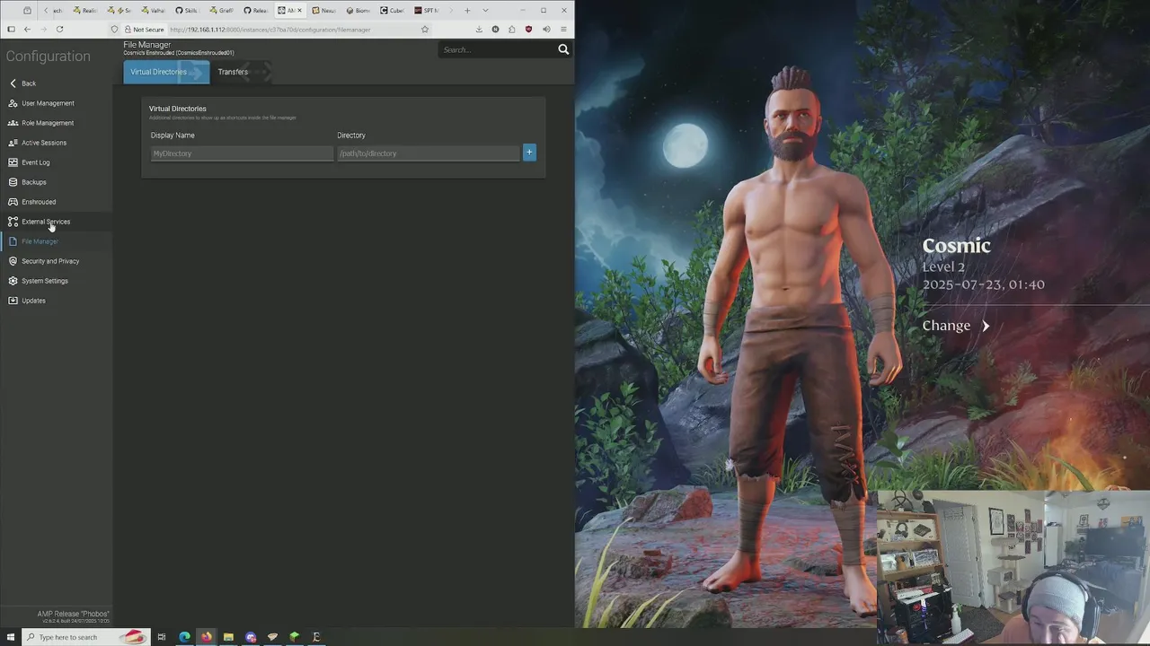Click the Directory path input field
Screen dimensions: 1150x646
coord(428,153)
